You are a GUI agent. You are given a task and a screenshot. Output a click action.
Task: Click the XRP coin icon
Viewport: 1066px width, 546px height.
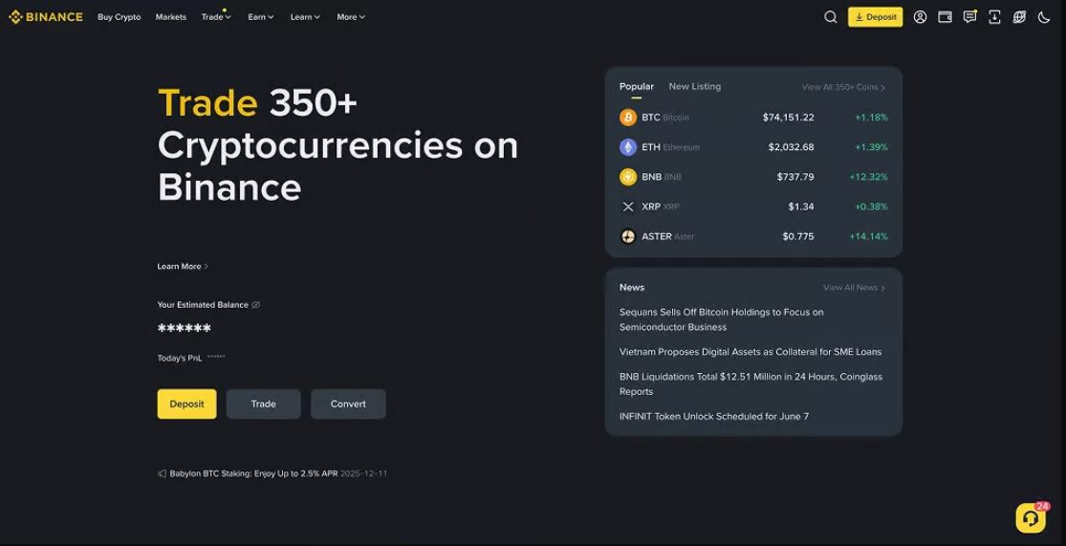pos(627,207)
